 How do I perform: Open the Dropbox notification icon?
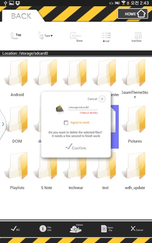[x=18, y=3]
